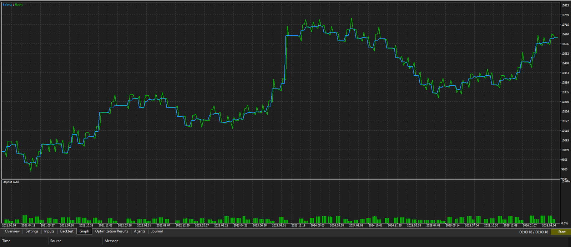Click the 2022.09.07 date label
This screenshot has height=247, width=571.
(163, 225)
